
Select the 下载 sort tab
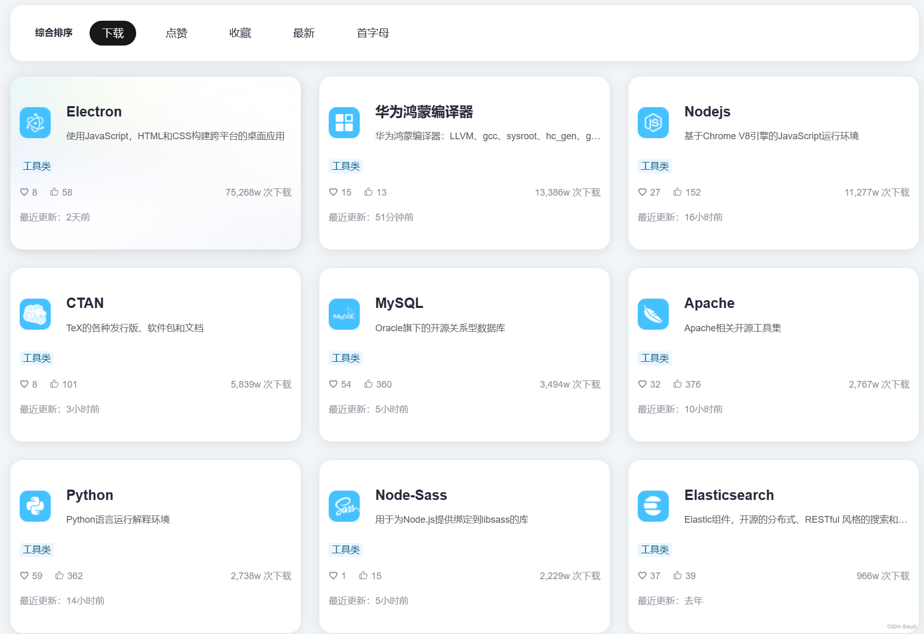[113, 33]
